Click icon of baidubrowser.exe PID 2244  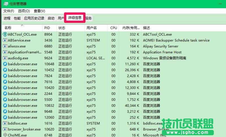coord(5,93)
